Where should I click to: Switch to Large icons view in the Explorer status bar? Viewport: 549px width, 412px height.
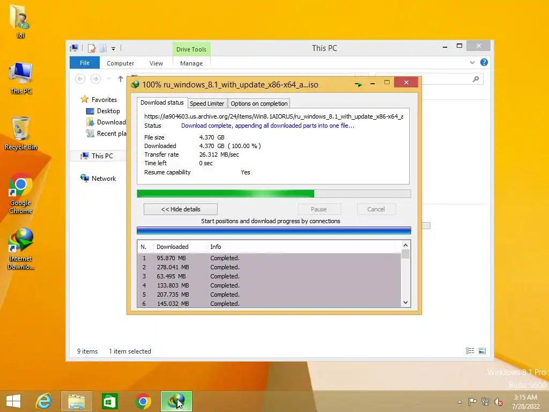(x=482, y=351)
